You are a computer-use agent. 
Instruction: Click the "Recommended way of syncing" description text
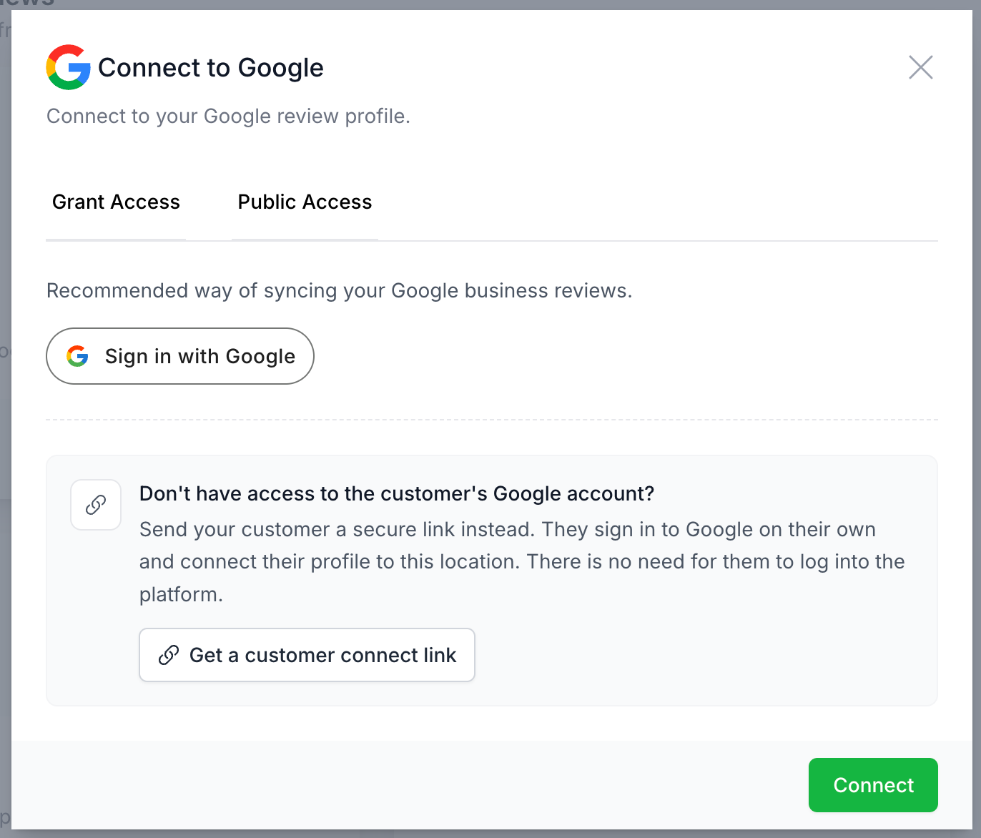tap(340, 290)
